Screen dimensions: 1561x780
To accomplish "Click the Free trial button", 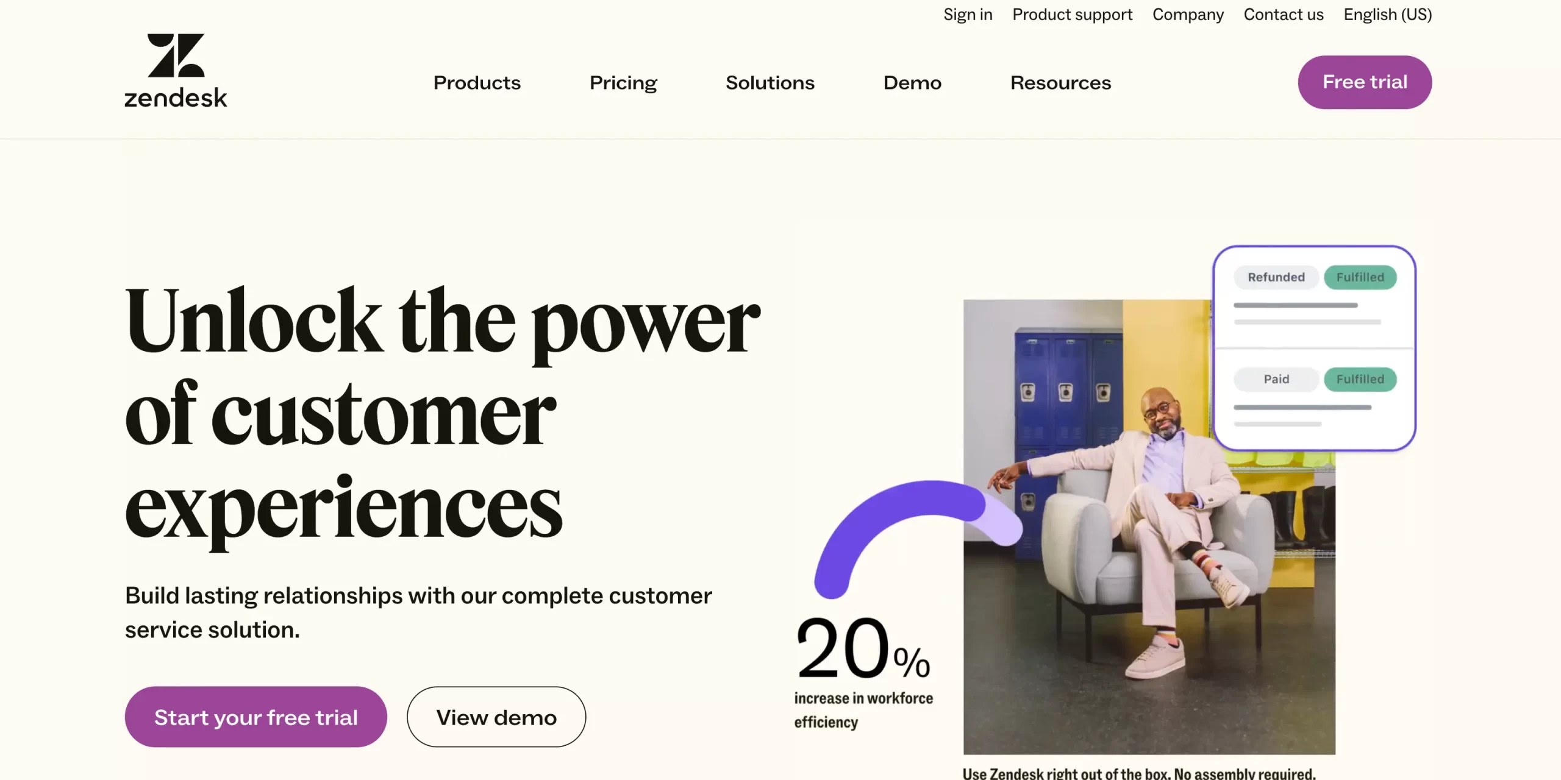I will [1365, 82].
